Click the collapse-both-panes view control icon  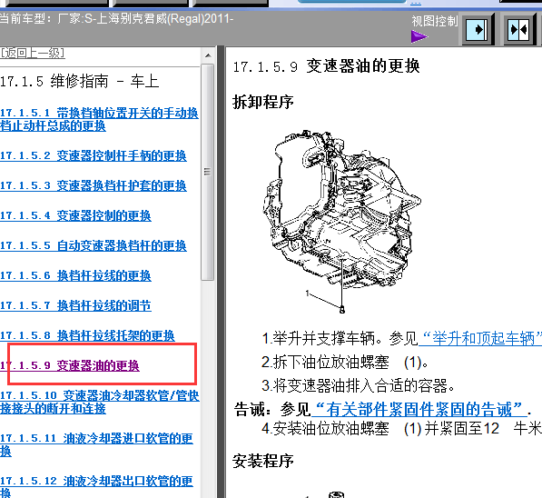(518, 29)
